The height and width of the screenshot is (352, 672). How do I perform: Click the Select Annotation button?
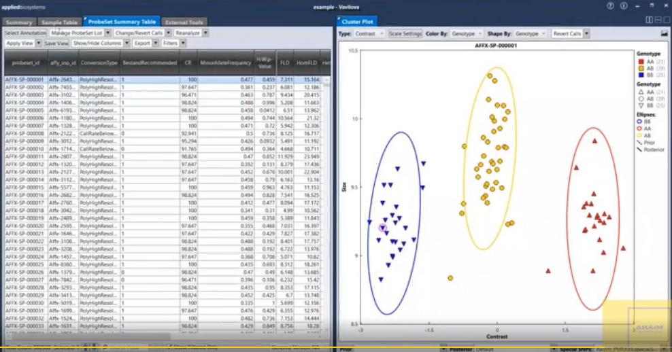pyautogui.click(x=25, y=33)
